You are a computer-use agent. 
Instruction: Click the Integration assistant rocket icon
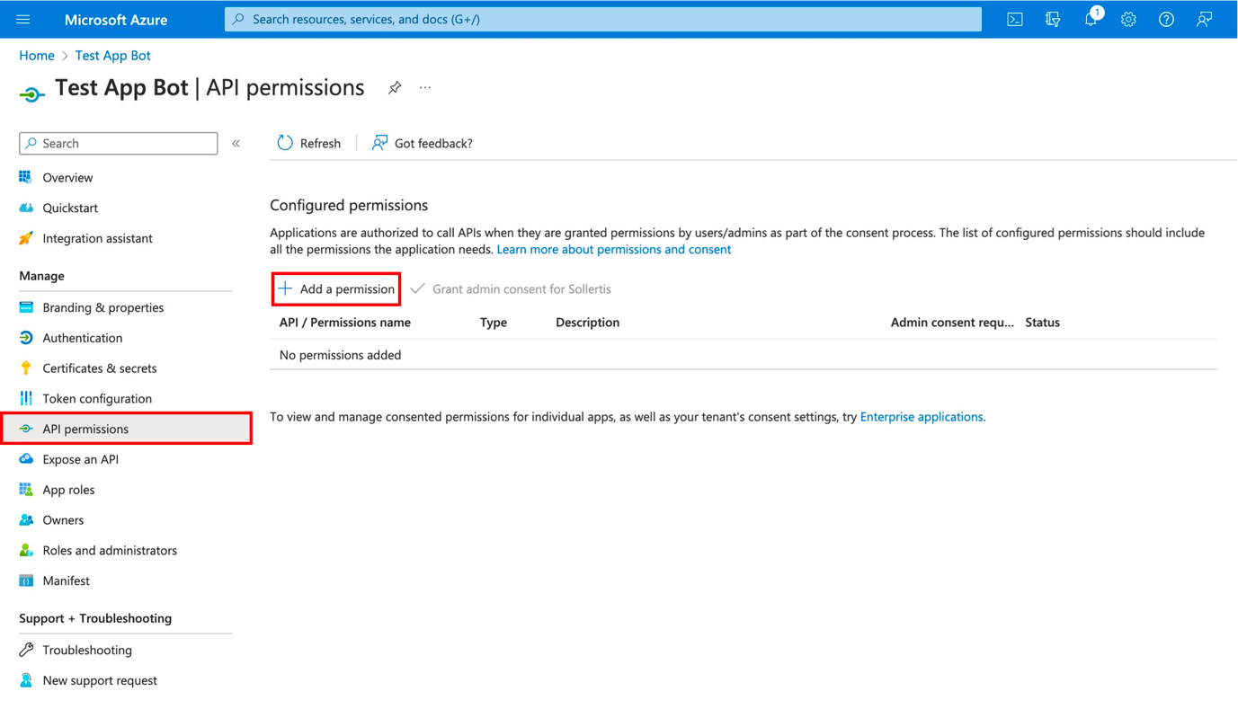click(26, 238)
